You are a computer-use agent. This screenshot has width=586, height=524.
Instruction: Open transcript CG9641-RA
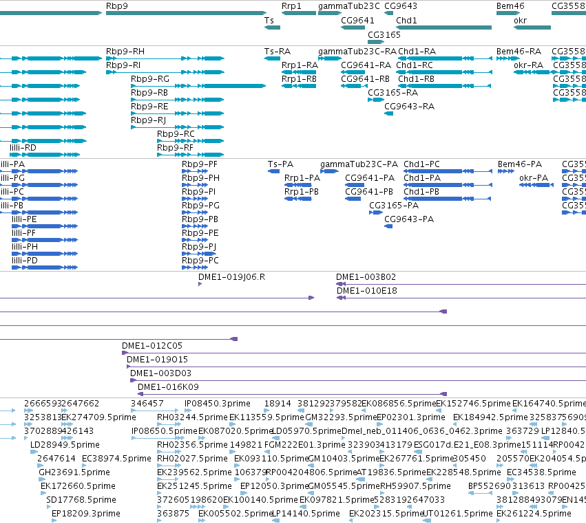(x=366, y=65)
